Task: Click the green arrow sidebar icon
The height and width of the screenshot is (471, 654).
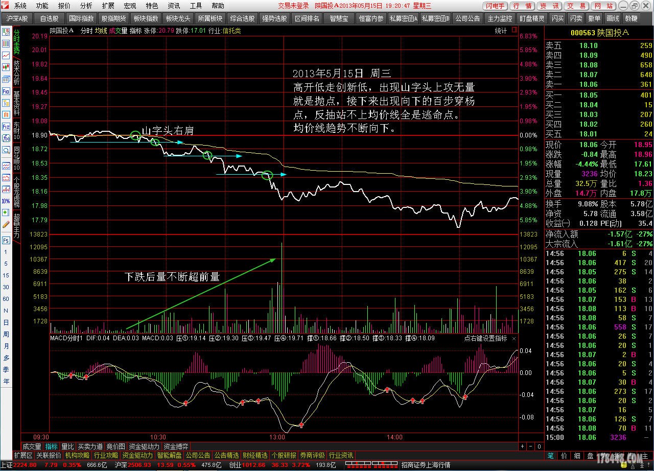Action: (6, 214)
